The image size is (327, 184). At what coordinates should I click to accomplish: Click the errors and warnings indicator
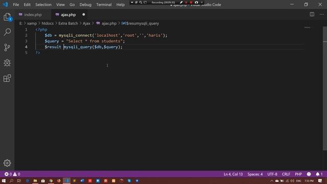[12, 174]
